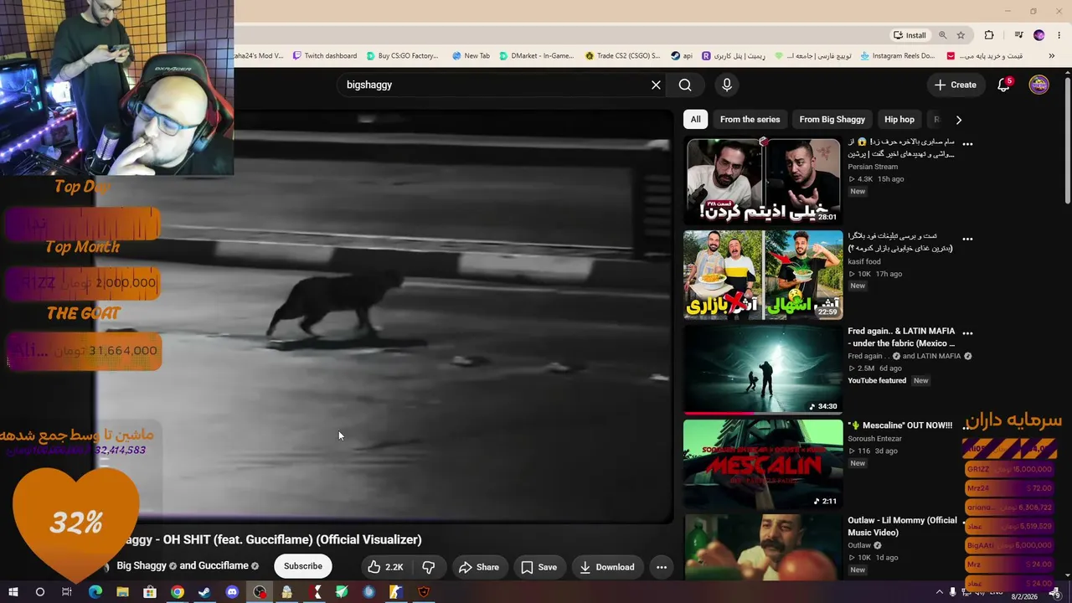Select the From the series chip

coord(750,119)
